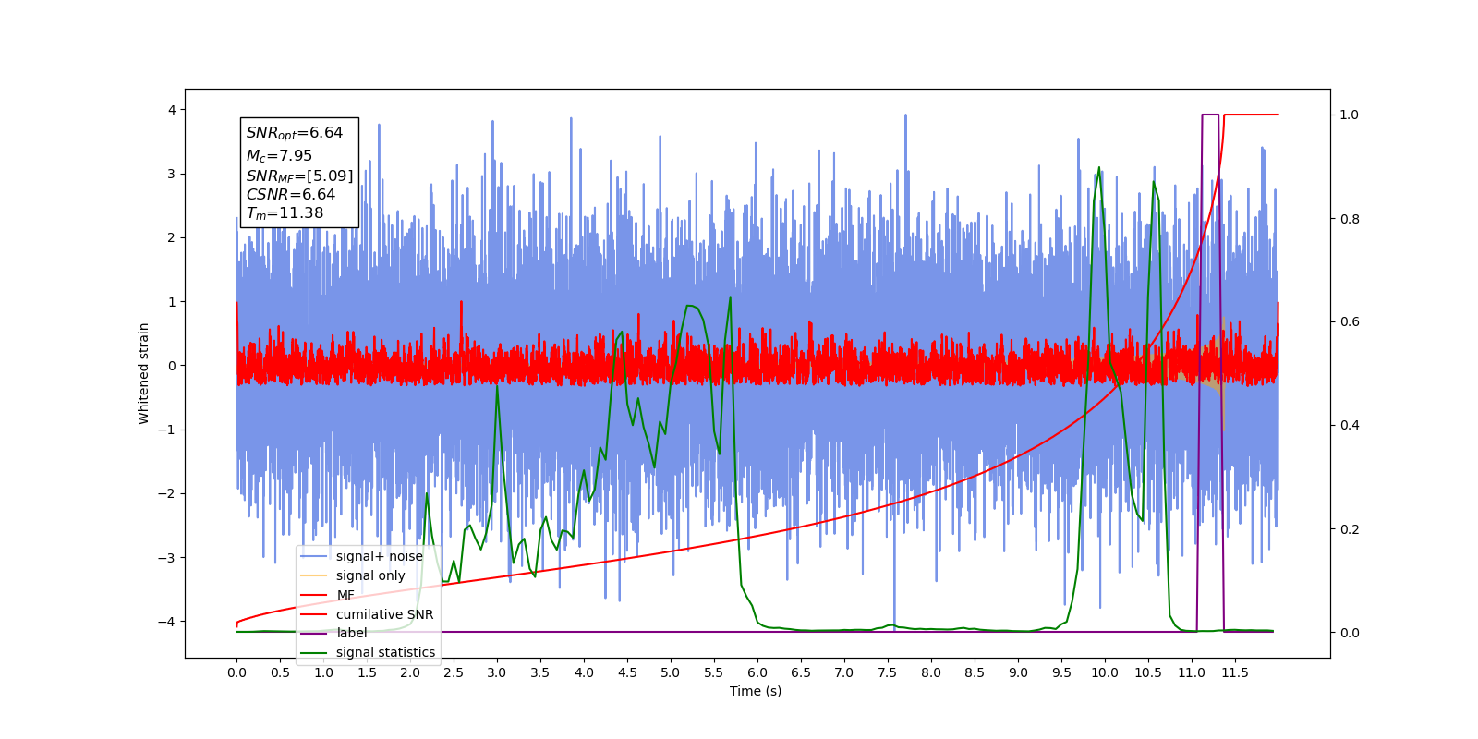This screenshot has width=1478, height=739.
Task: Click the right y-axis tick label 1.0
Action: 1350,115
